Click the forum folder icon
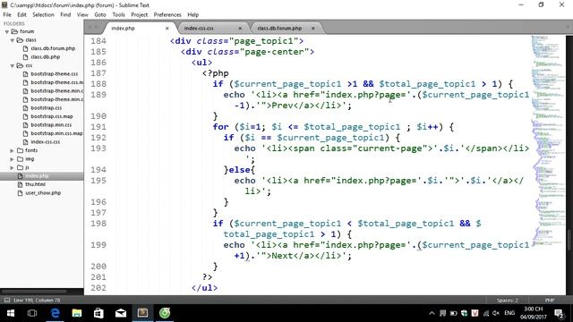Viewport: 573px width, 322px height. (14, 31)
